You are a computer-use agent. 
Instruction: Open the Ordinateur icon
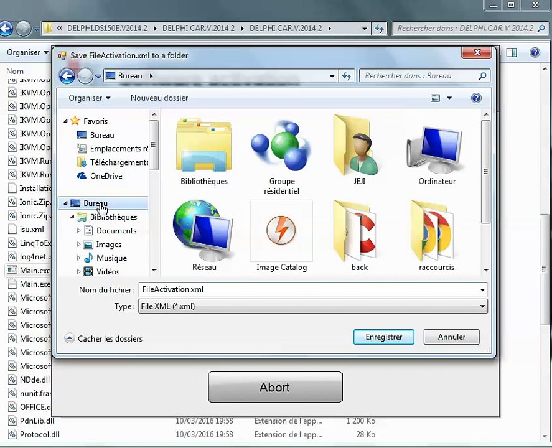[437, 154]
